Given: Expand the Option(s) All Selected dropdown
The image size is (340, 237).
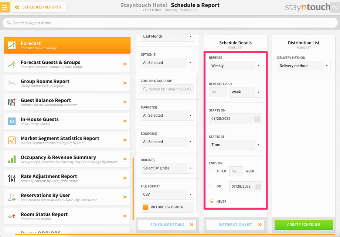Looking at the screenshot, I should coord(167,63).
